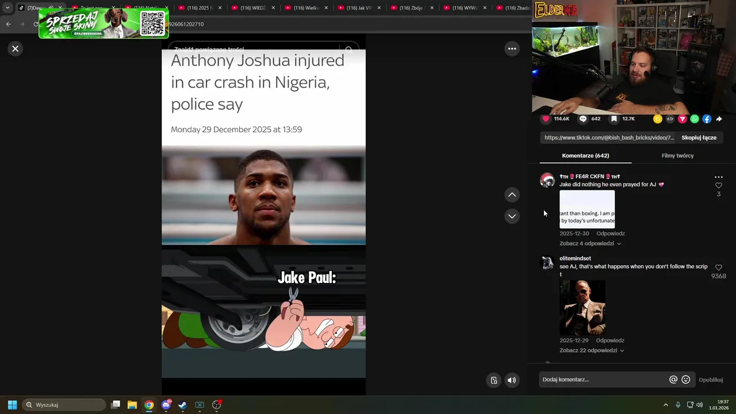Open browser tab search dropdown arrow

[x=7, y=8]
